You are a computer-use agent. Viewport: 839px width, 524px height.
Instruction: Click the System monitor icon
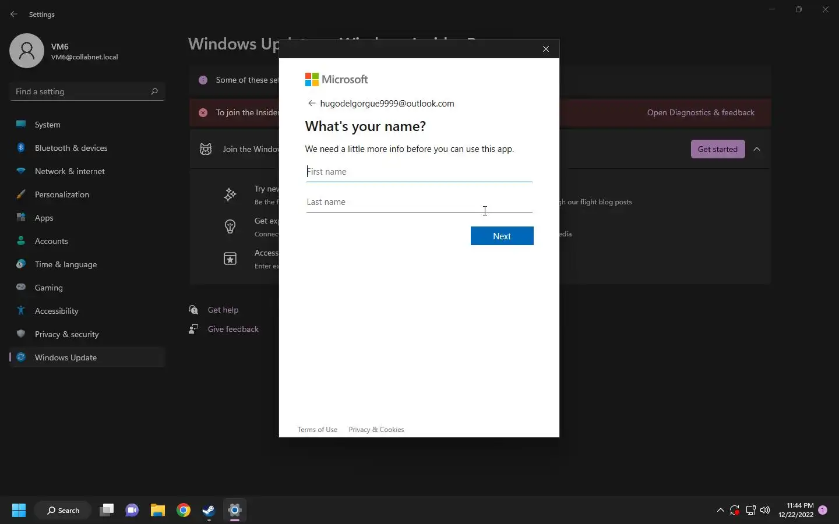pyautogui.click(x=21, y=124)
